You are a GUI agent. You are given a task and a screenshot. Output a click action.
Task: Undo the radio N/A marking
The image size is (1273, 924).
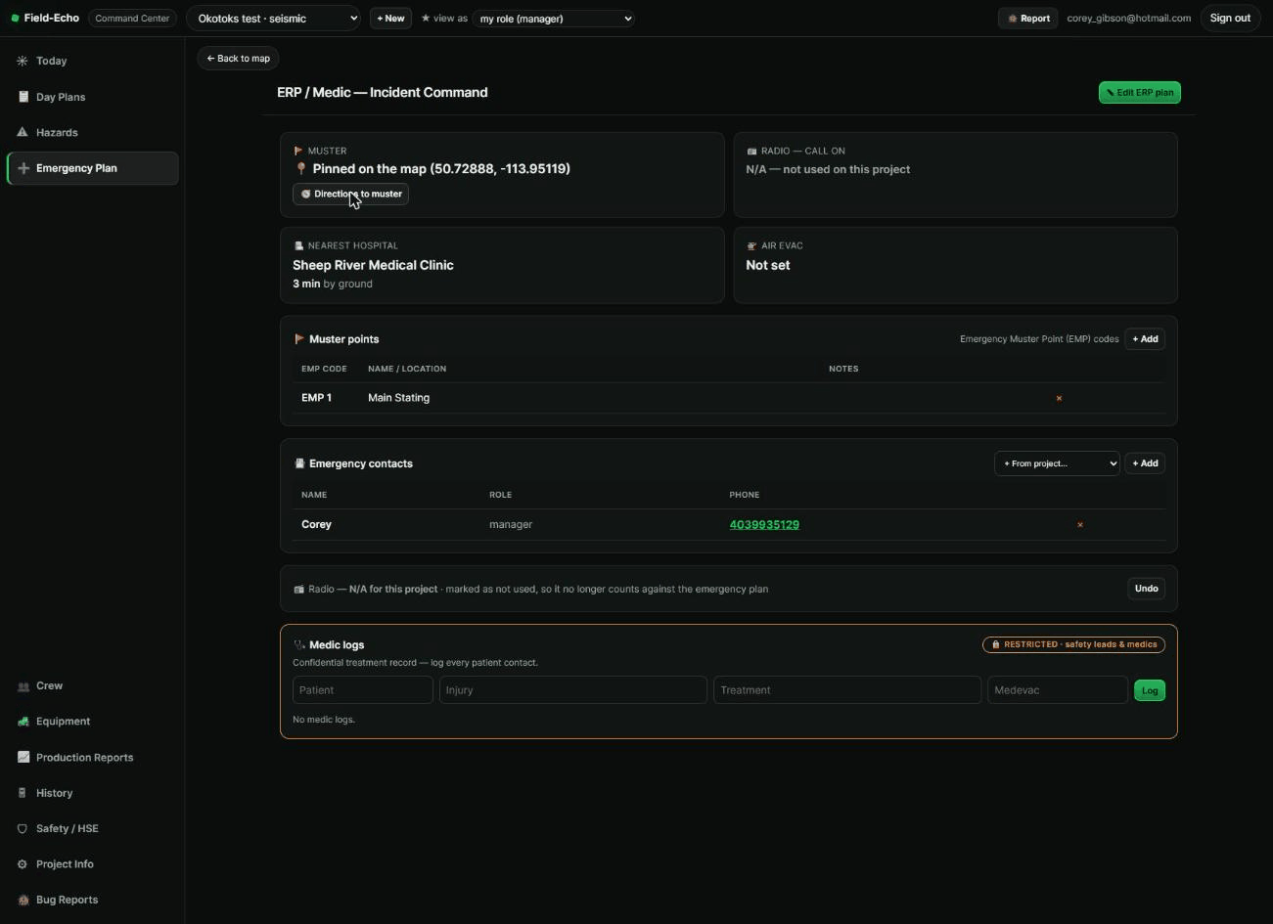(x=1146, y=589)
